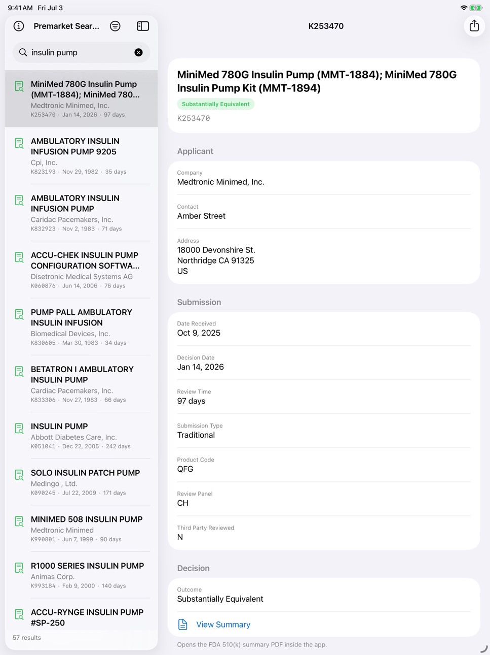Image resolution: width=490 pixels, height=655 pixels.
Task: Open ACCU-CHEK configuration software result
Action: [x=81, y=270]
